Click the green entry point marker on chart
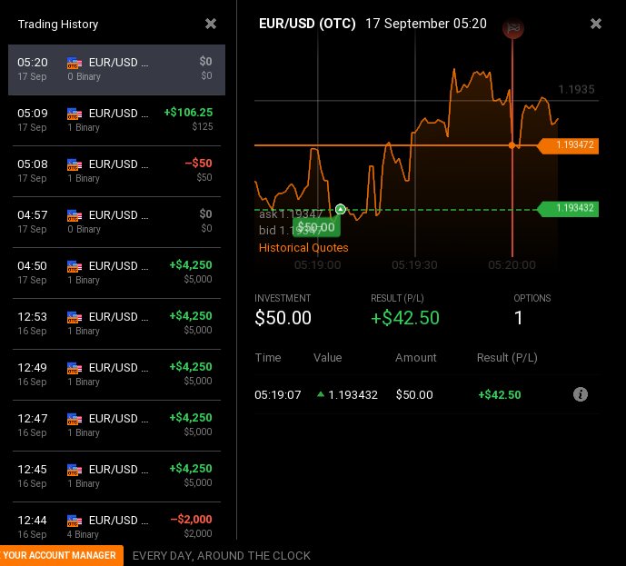 [x=340, y=209]
